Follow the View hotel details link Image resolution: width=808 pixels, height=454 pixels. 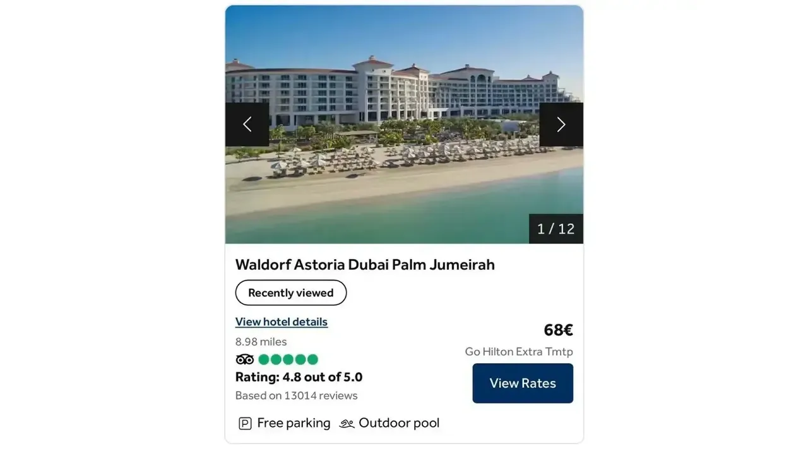[282, 322]
